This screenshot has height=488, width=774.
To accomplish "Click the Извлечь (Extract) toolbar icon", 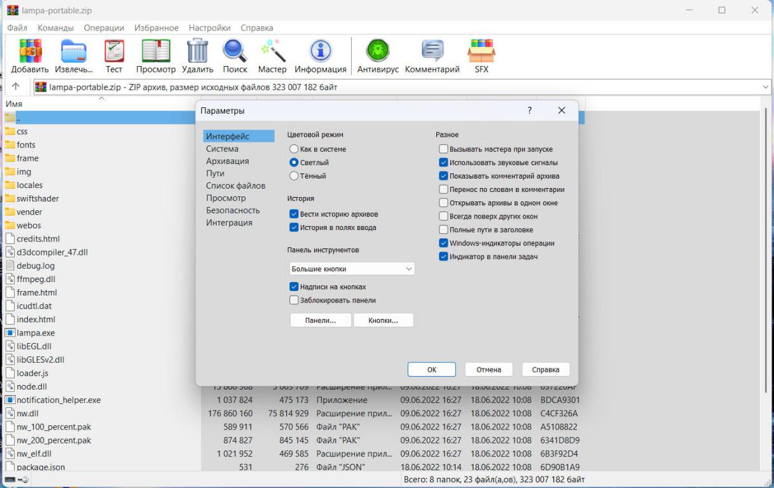I will 73,51.
